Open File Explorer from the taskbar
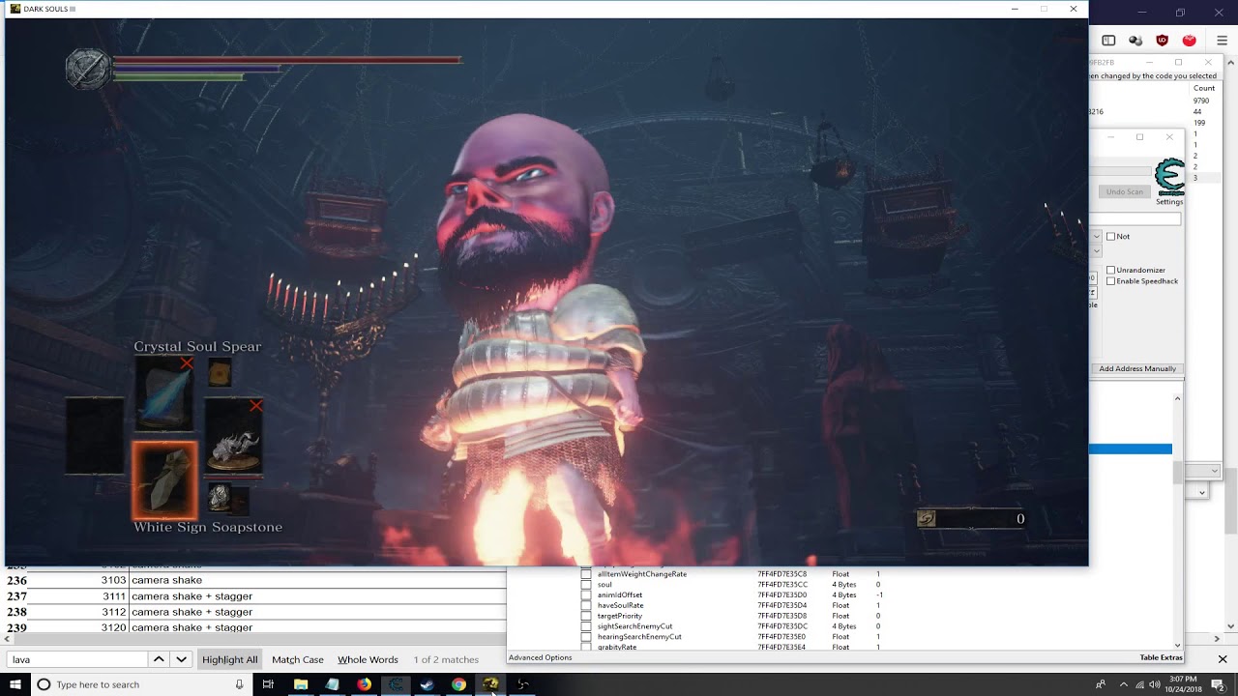 coord(301,684)
